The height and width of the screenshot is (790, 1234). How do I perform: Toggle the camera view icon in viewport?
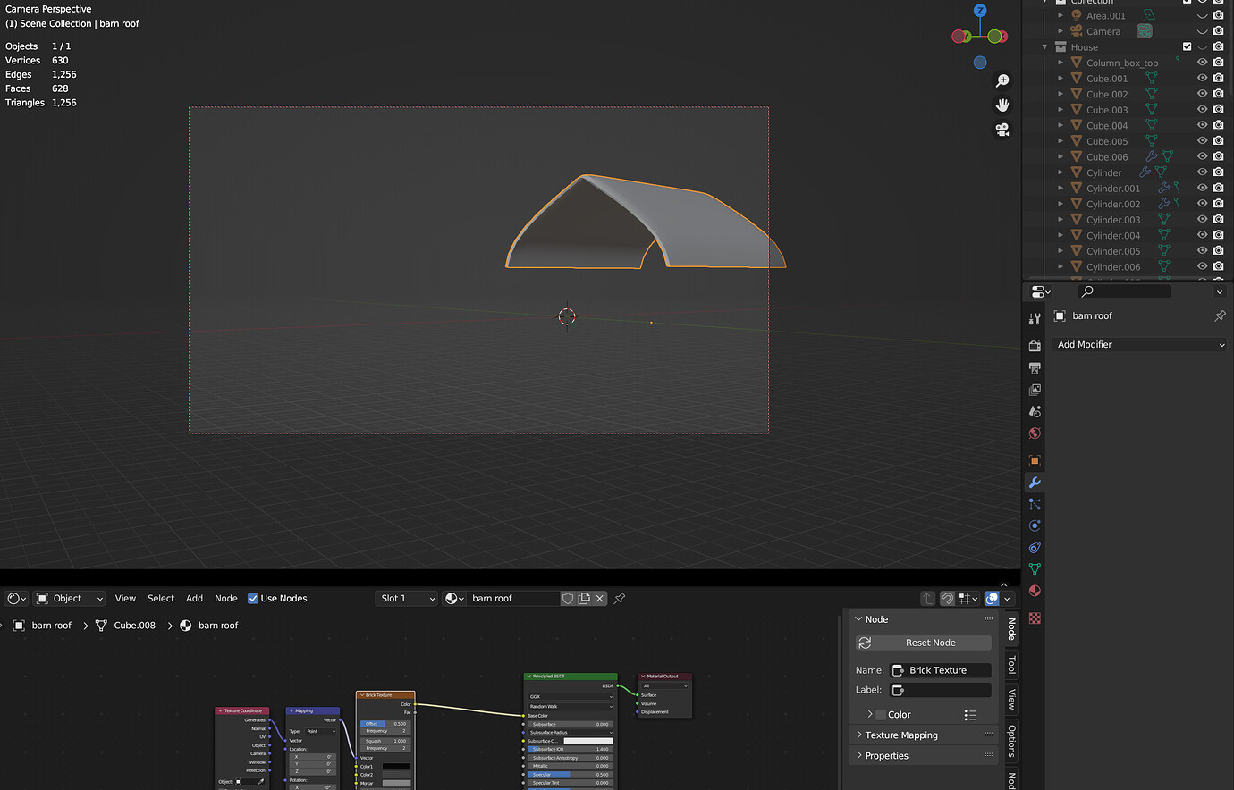tap(1002, 130)
